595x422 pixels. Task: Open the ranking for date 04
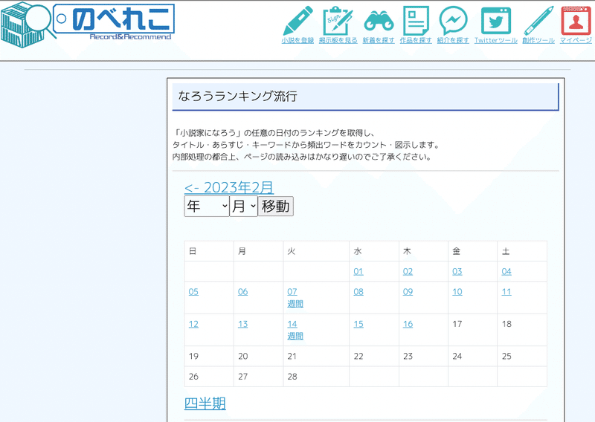[x=506, y=271]
